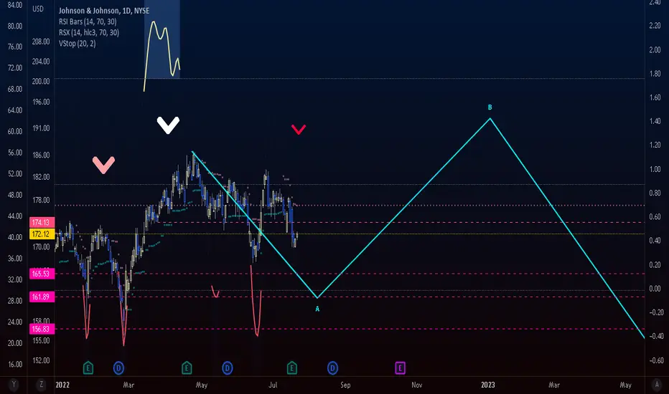669x394 pixels.
Task: Click the 165.53 price level label
Action: pyautogui.click(x=42, y=274)
